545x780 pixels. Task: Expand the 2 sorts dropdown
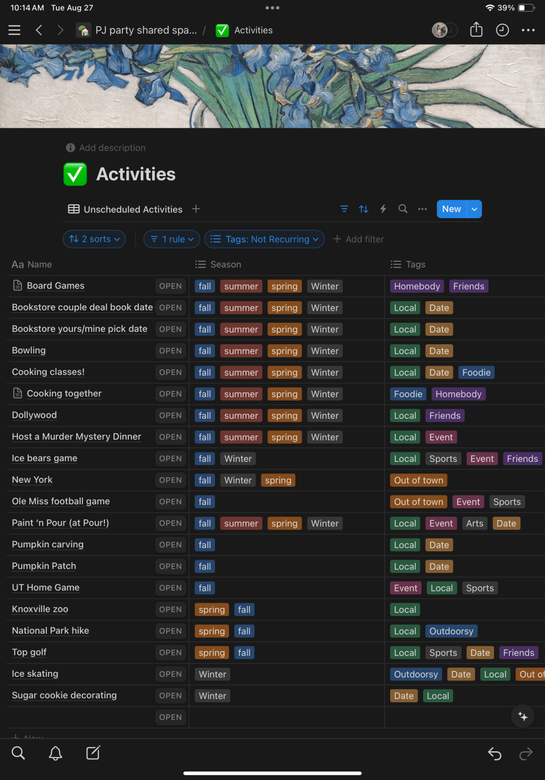click(x=95, y=239)
